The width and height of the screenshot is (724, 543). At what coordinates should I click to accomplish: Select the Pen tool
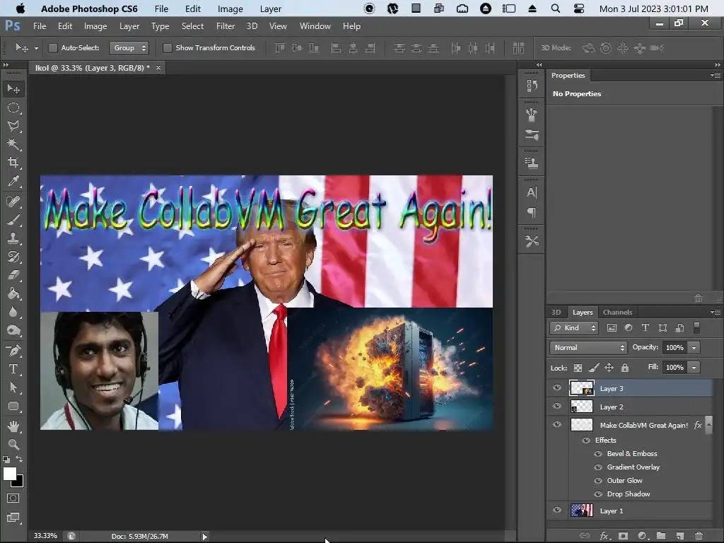point(13,351)
